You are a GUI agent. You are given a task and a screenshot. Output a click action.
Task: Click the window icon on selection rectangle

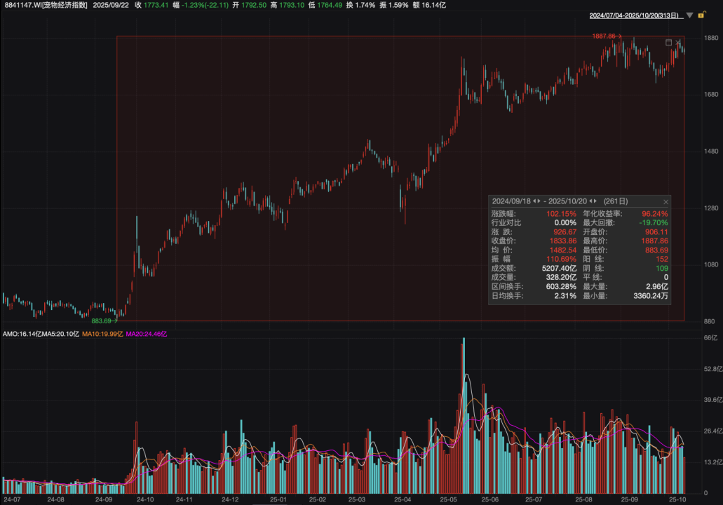(x=668, y=42)
